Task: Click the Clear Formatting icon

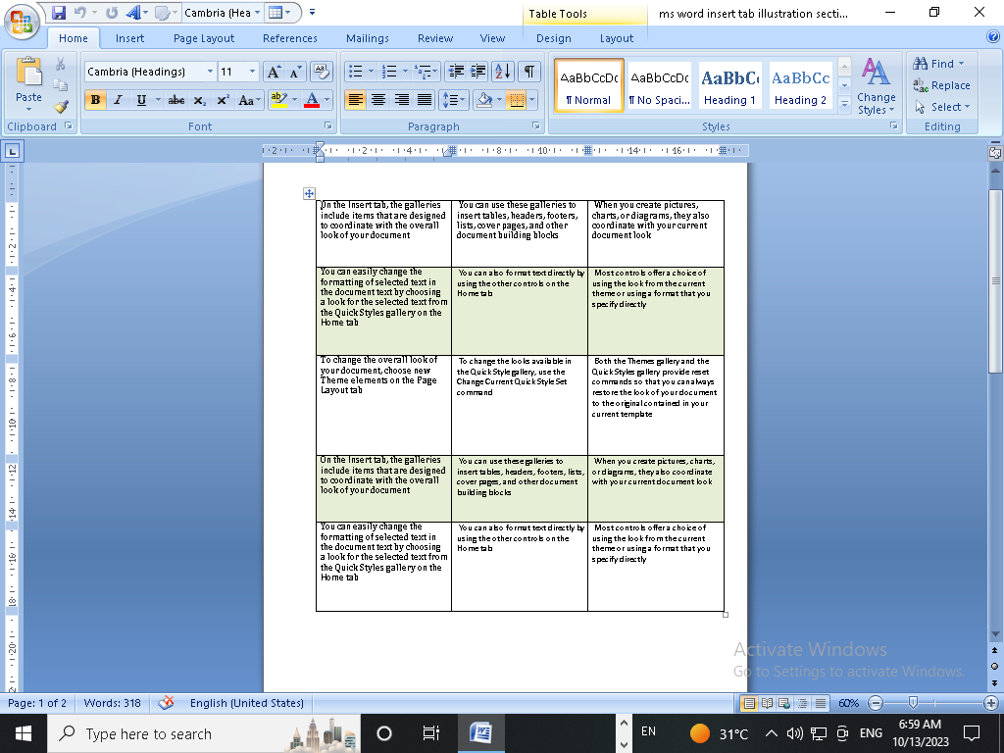Action: [x=321, y=72]
